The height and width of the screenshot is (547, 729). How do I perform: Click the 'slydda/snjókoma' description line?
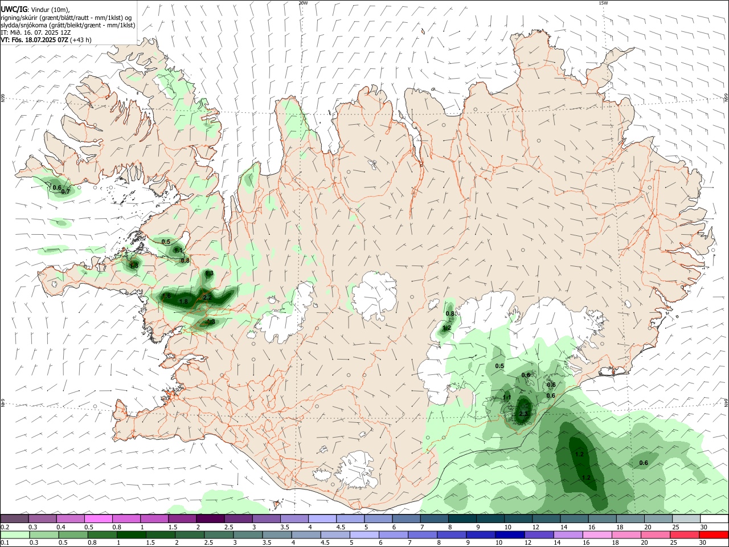tap(68, 25)
